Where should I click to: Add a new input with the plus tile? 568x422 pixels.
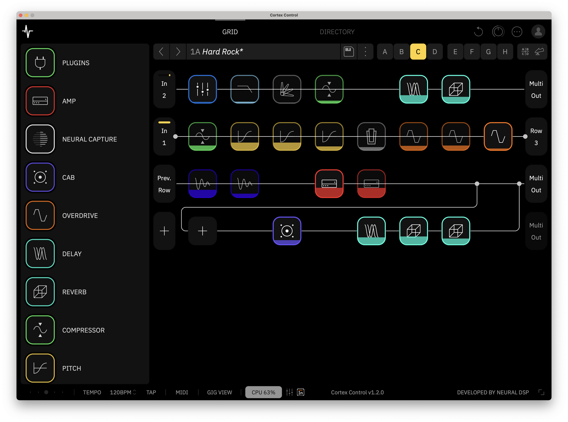[164, 231]
